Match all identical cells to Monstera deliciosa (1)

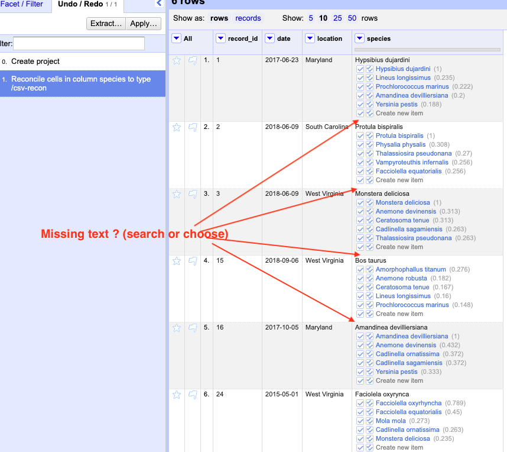(369, 203)
